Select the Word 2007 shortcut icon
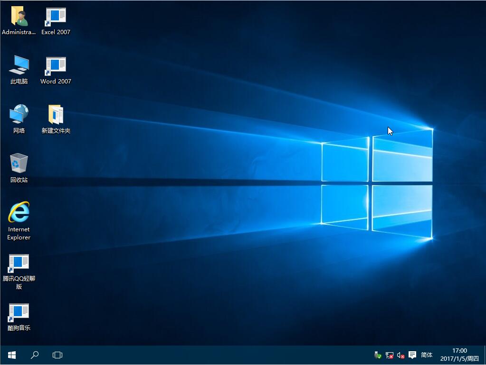The image size is (486, 365). tap(56, 70)
